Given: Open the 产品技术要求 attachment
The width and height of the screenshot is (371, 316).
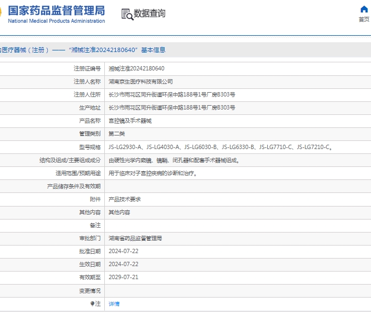Looking at the screenshot, I should [124, 199].
